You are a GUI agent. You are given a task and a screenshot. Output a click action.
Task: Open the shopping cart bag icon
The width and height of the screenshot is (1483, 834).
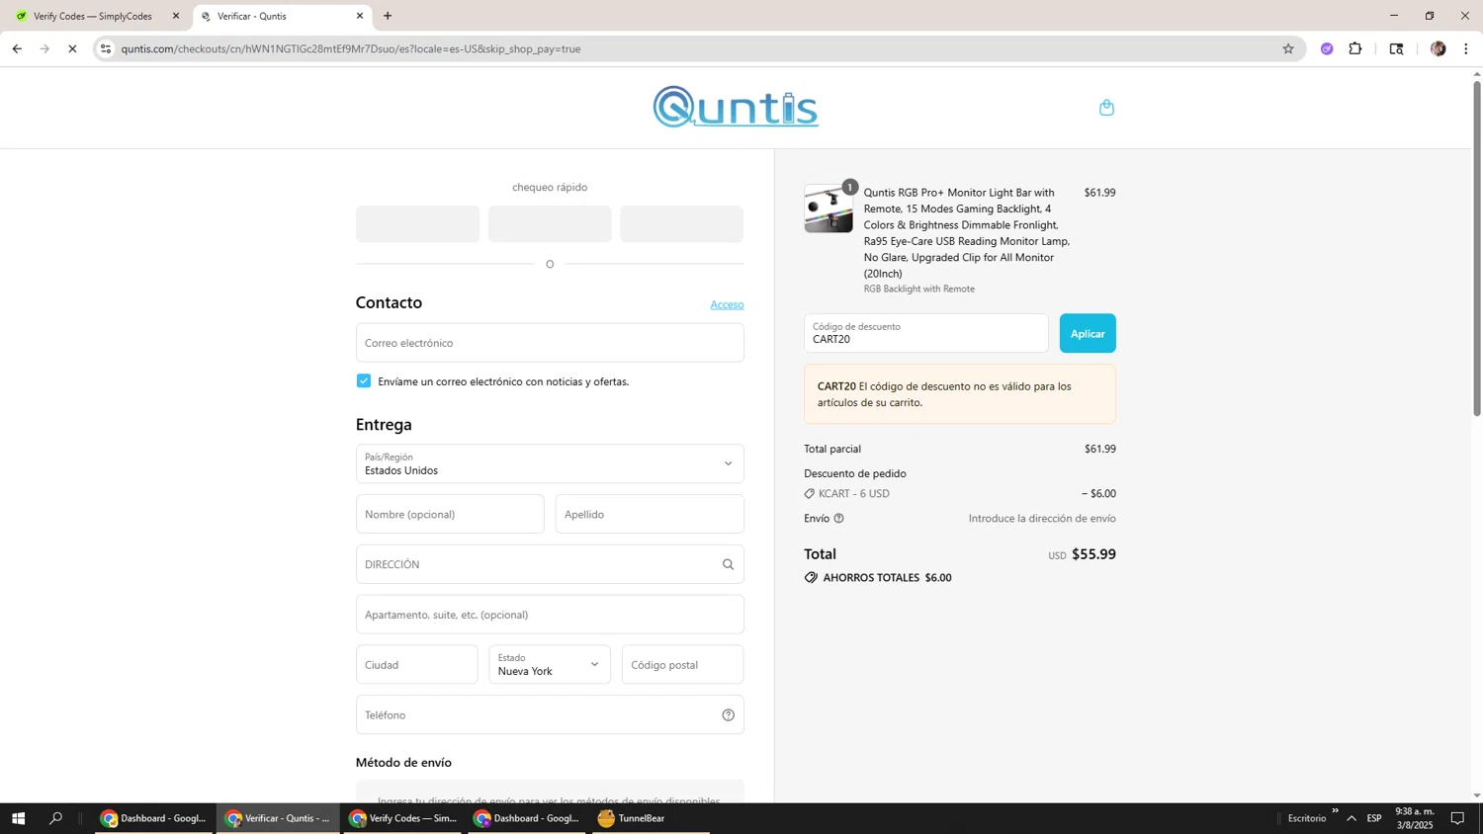click(x=1106, y=108)
